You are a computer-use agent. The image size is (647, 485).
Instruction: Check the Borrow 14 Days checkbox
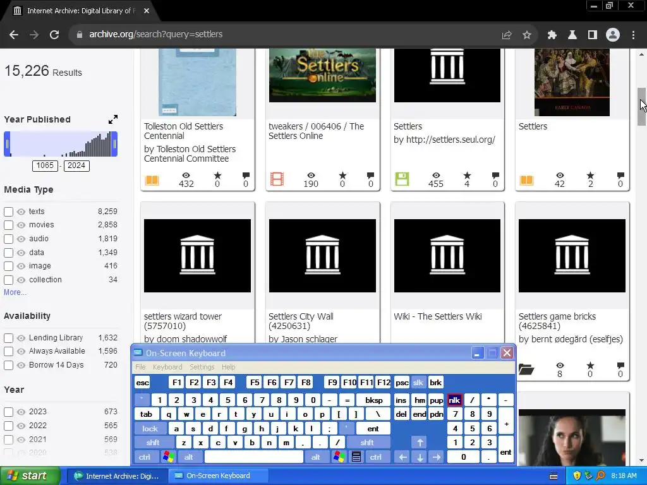click(8, 365)
